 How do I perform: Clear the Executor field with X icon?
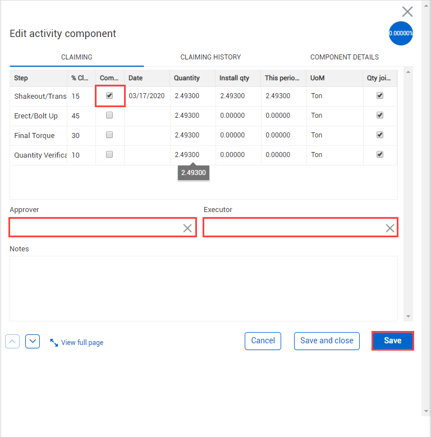[x=389, y=228]
